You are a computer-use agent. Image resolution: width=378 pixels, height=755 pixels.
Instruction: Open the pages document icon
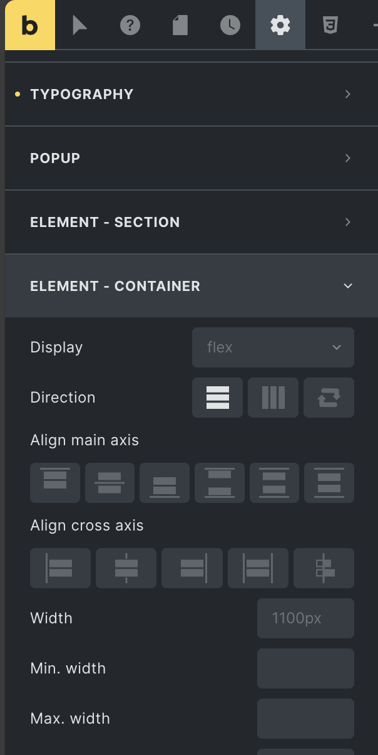point(180,25)
